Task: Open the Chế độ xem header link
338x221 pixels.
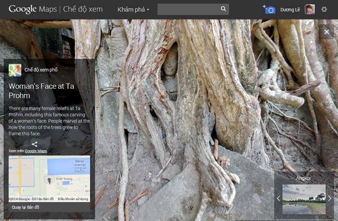Action: [83, 10]
